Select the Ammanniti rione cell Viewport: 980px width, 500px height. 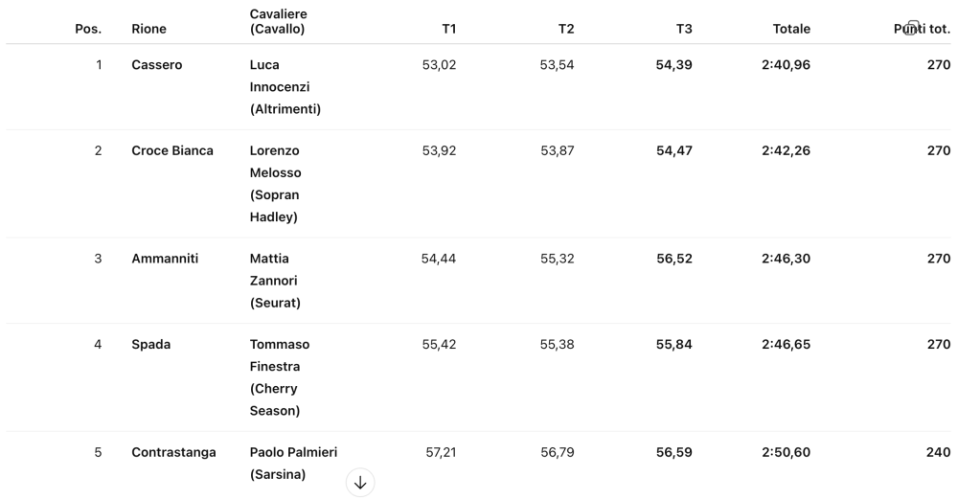(165, 259)
